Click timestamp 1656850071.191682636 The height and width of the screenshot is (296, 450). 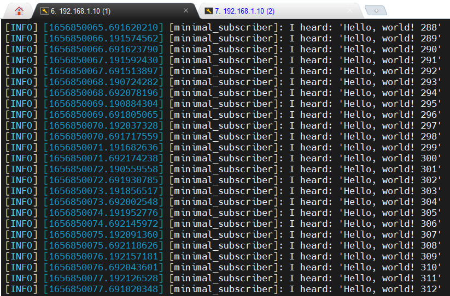point(103,147)
